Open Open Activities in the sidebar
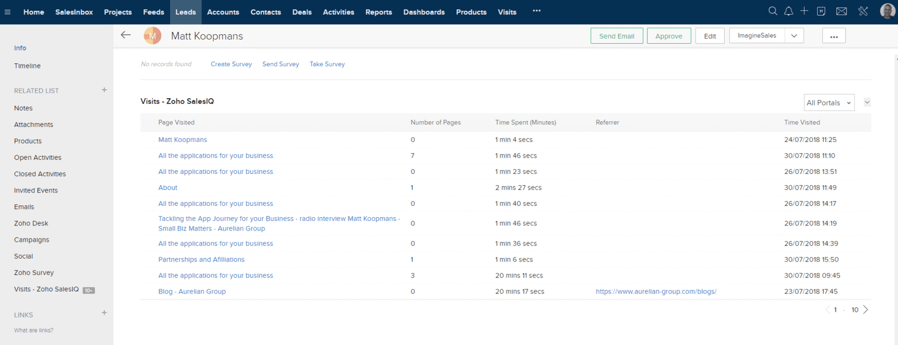This screenshot has height=345, width=898. tap(38, 158)
